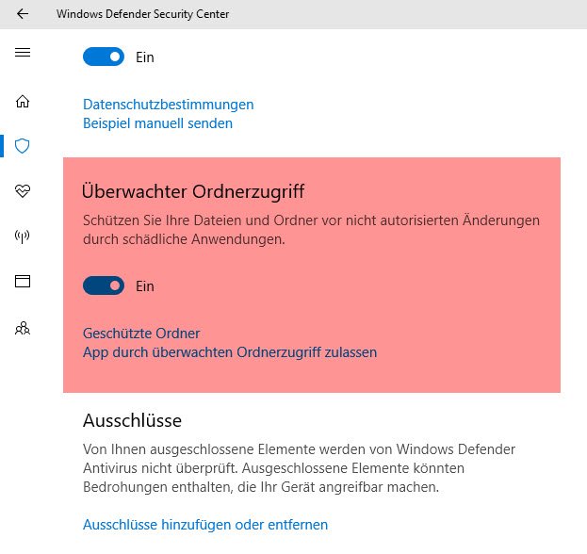Screen dimensions: 587x554
Task: Go back with the back arrow
Action: coord(23,14)
